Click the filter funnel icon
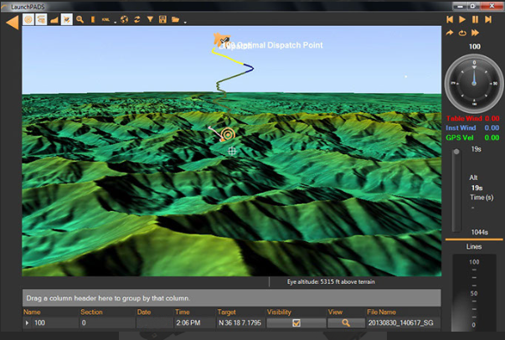This screenshot has width=505, height=340. point(150,19)
